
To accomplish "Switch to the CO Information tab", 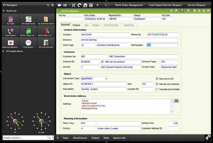I will (111, 25).
